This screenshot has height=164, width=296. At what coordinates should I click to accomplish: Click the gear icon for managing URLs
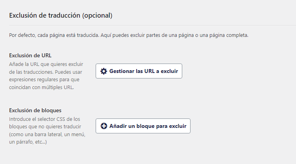pyautogui.click(x=104, y=71)
